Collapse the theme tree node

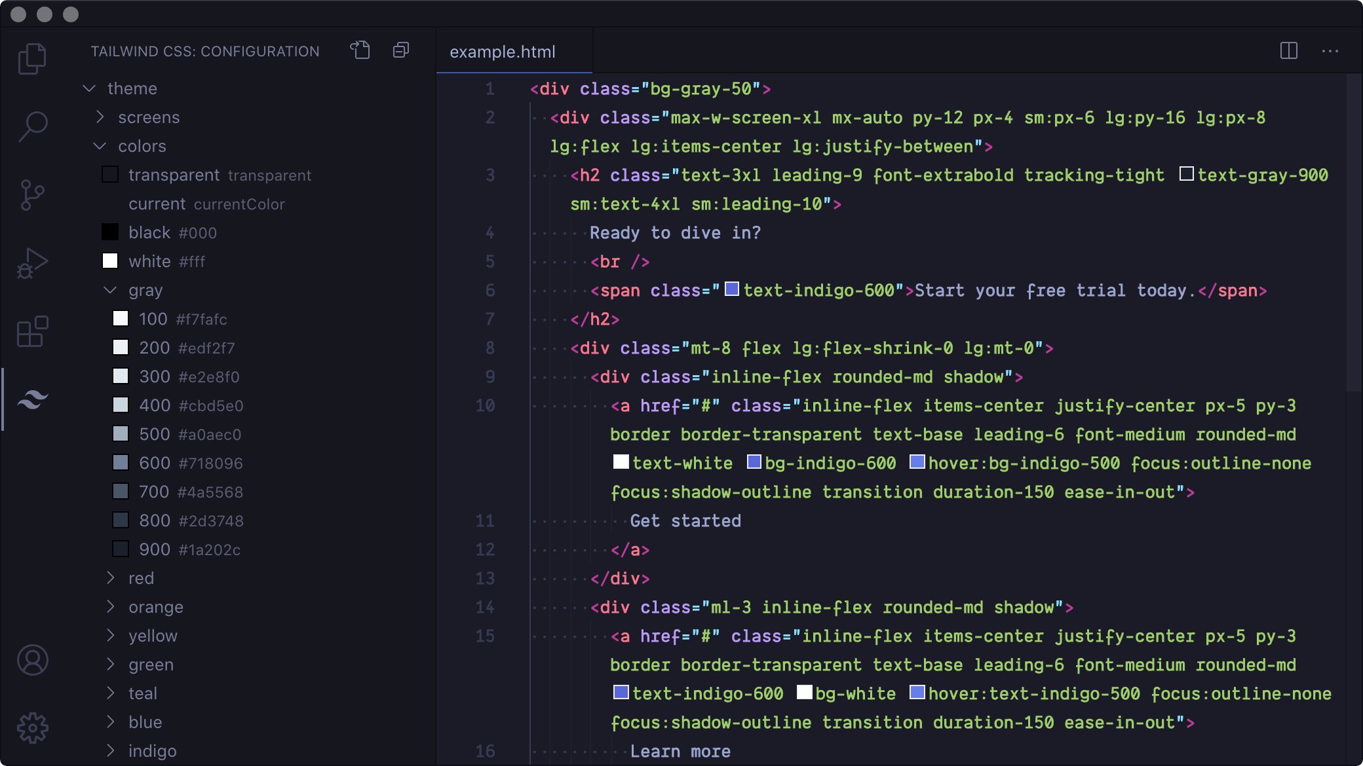point(90,88)
